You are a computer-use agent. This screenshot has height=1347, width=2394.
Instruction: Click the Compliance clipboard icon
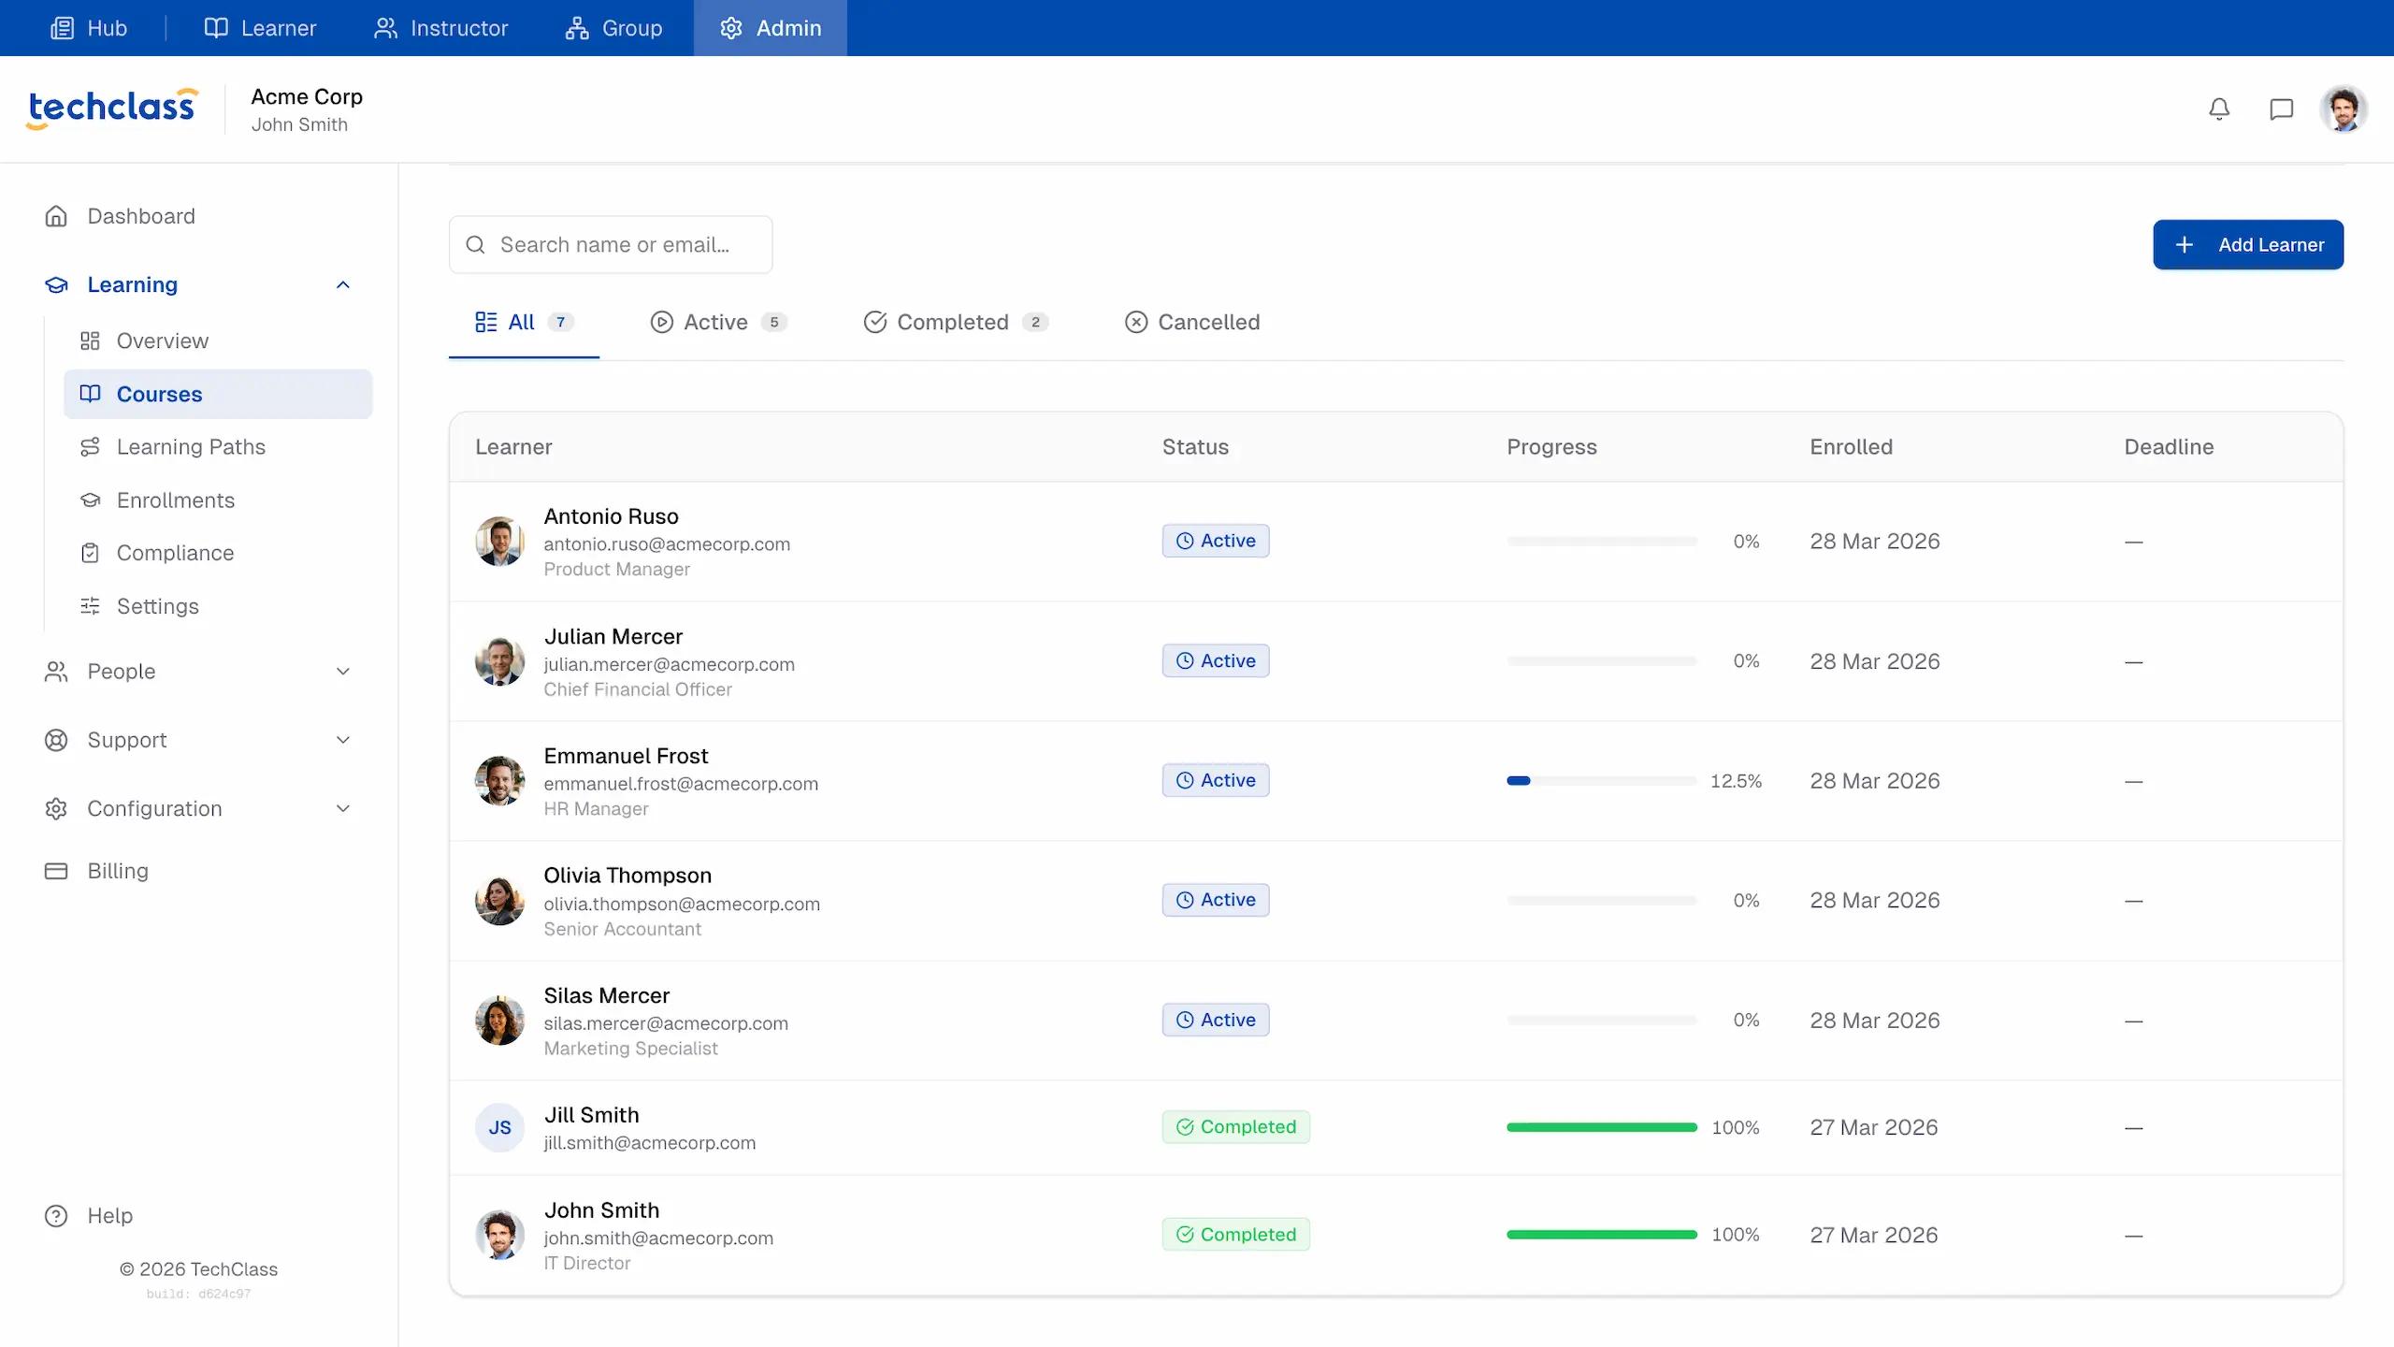[x=90, y=553]
